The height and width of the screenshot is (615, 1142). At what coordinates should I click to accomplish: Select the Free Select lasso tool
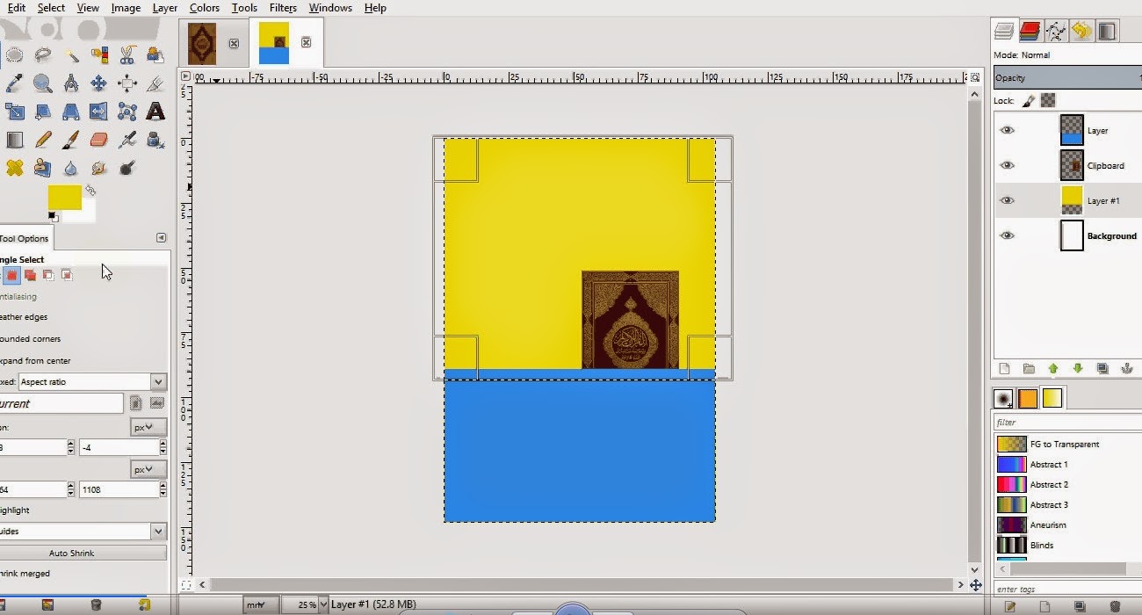(x=43, y=55)
